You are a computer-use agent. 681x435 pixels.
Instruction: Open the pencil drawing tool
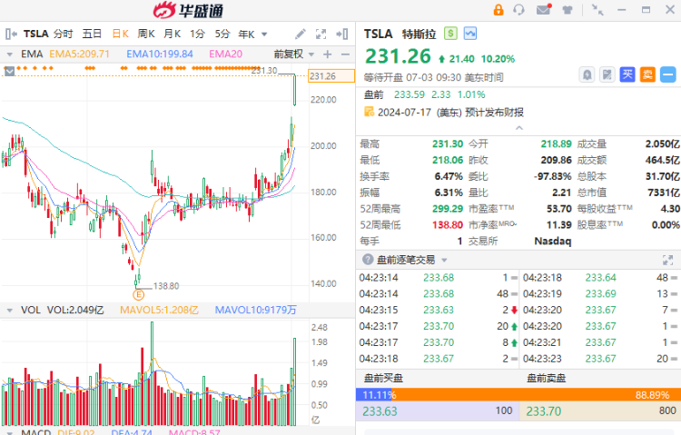coord(301,34)
